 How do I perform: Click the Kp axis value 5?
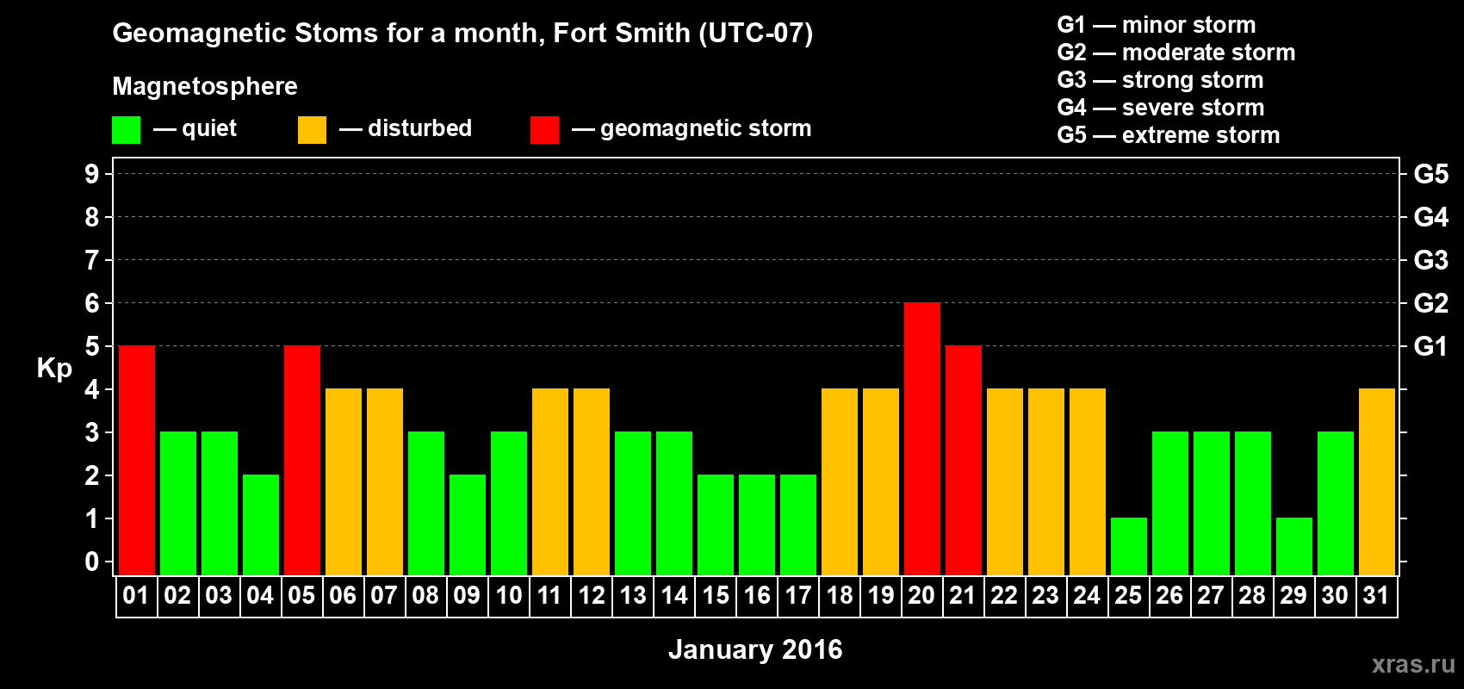pyautogui.click(x=92, y=346)
